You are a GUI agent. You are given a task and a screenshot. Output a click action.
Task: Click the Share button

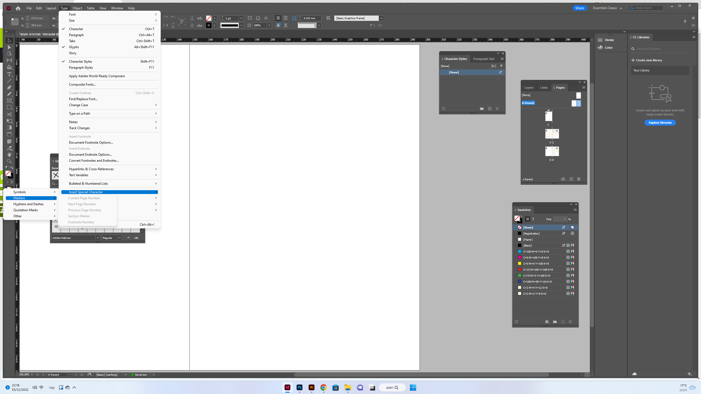pyautogui.click(x=579, y=8)
